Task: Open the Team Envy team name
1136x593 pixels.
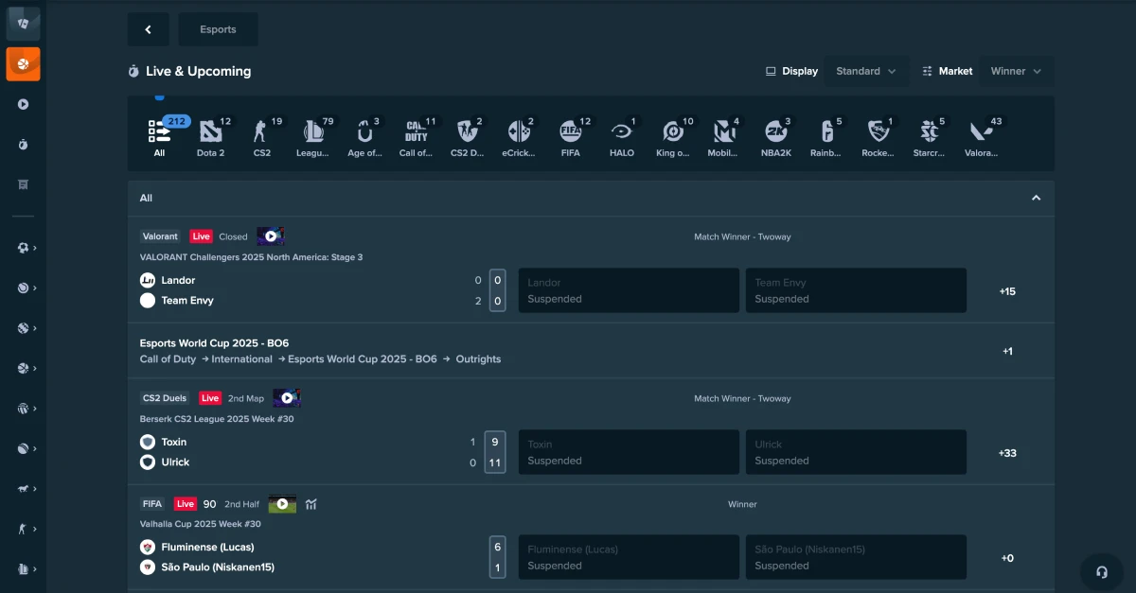Action: tap(187, 301)
